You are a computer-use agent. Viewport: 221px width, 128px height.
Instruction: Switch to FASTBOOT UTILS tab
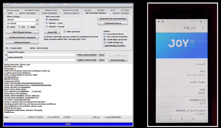(32, 10)
